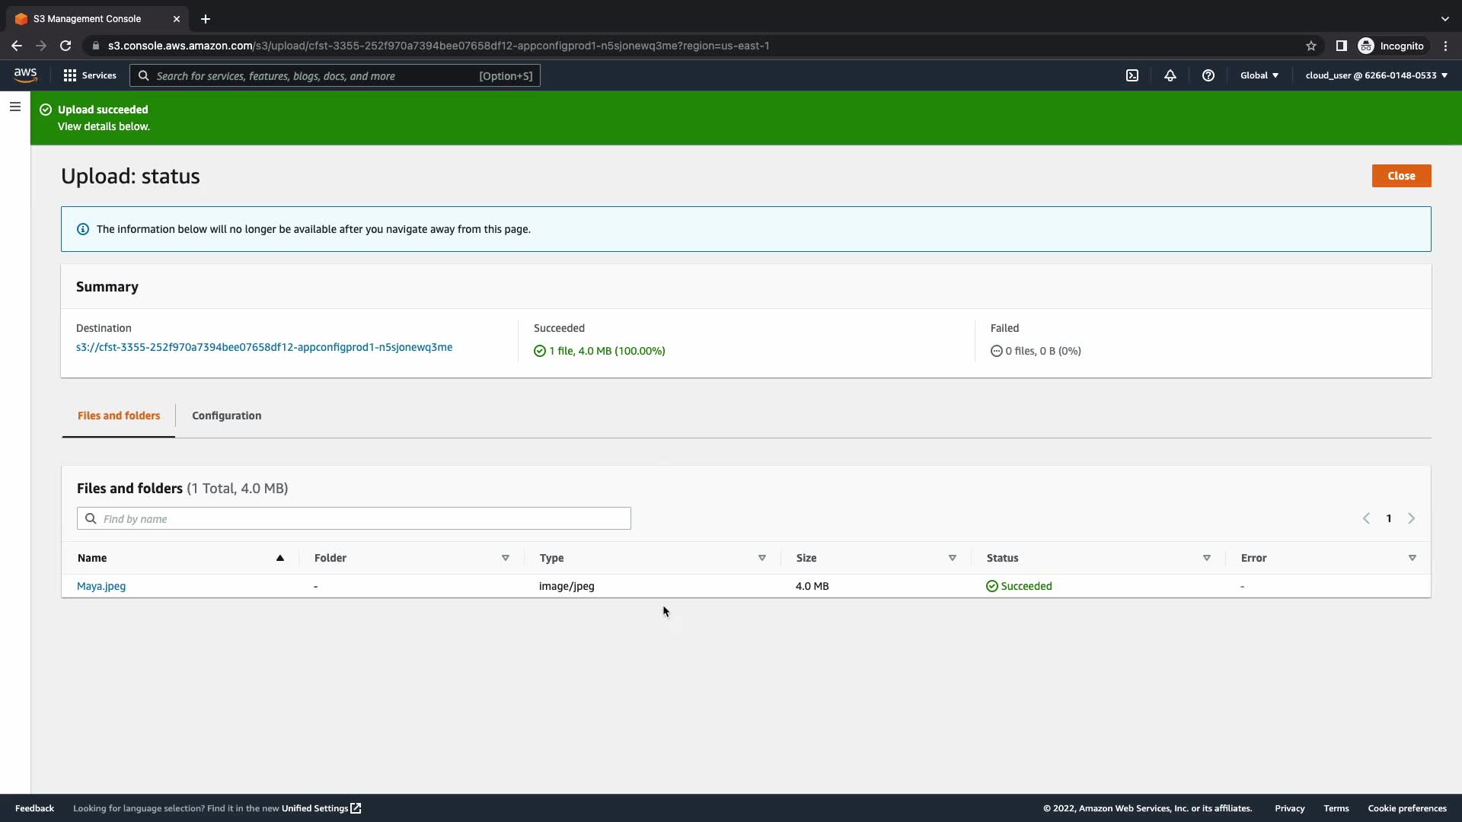Open the Global region dropdown
This screenshot has width=1462, height=822.
click(1259, 75)
